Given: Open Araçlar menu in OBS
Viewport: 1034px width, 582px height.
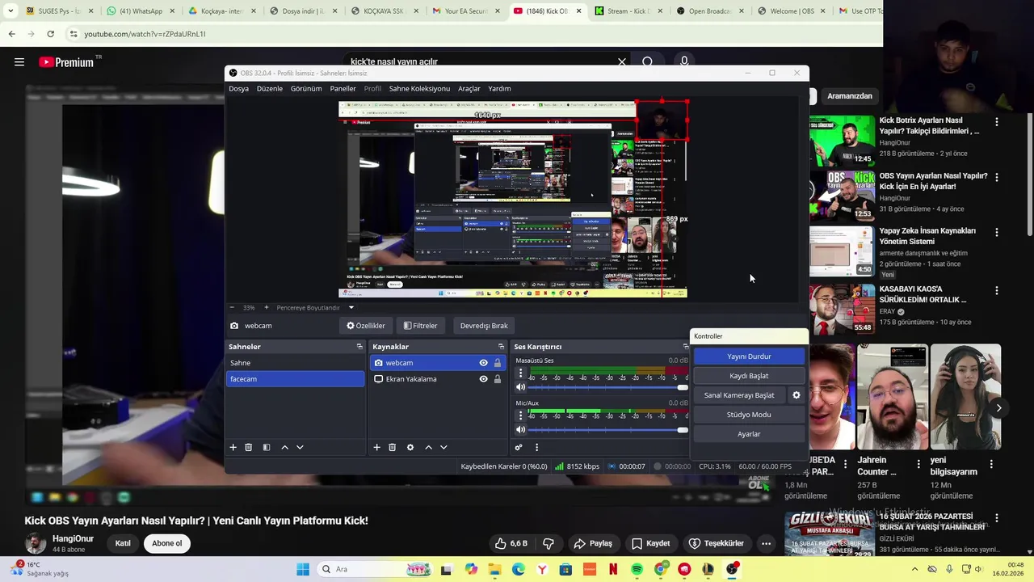Looking at the screenshot, I should coord(469,89).
